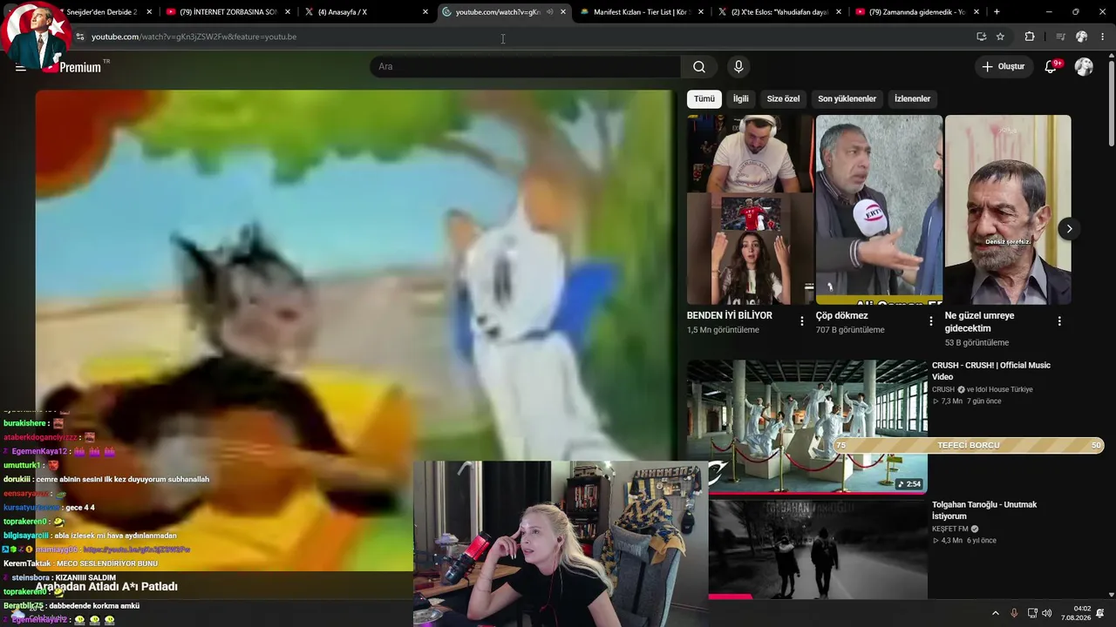Select the Tümü filter chip
1116x627 pixels.
point(704,98)
